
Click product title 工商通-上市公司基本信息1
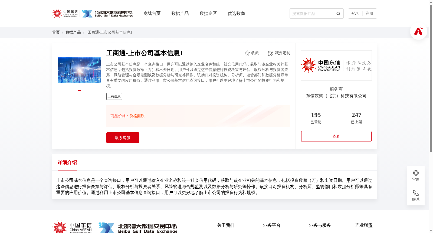click(x=145, y=53)
